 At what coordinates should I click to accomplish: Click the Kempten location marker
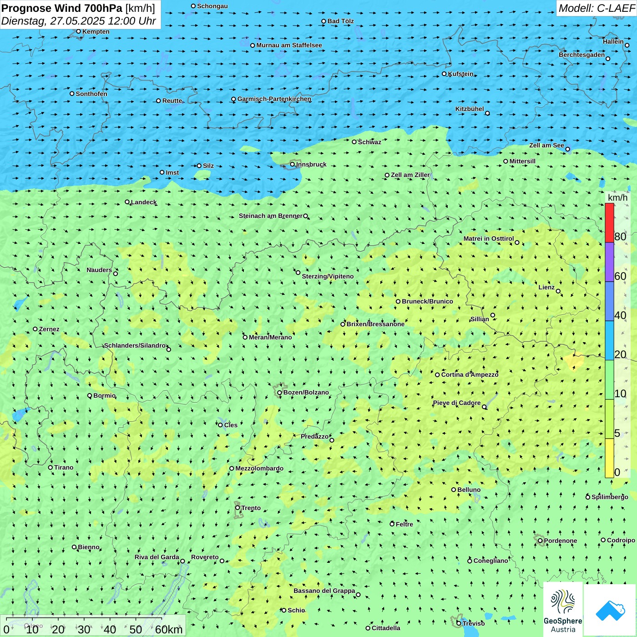point(78,31)
